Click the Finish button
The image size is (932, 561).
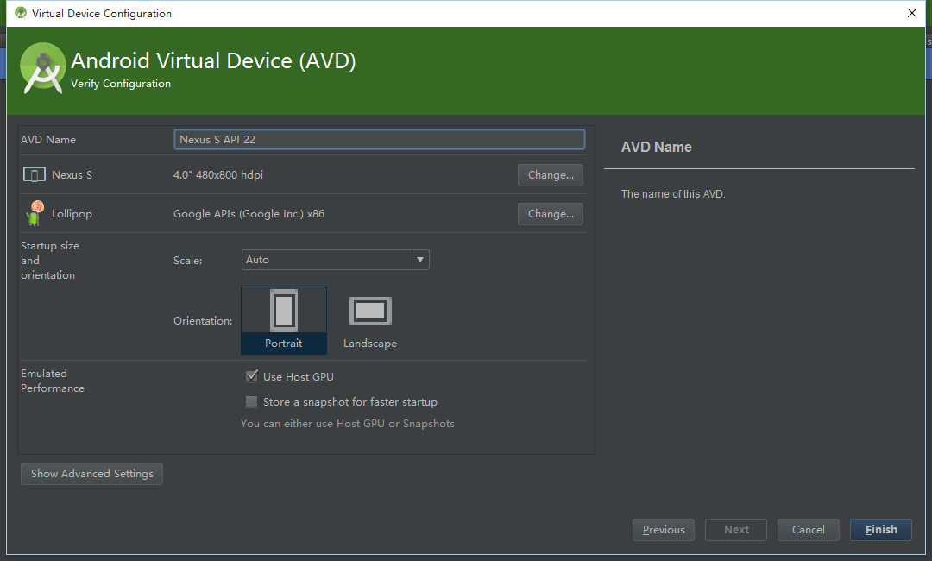[x=881, y=530]
